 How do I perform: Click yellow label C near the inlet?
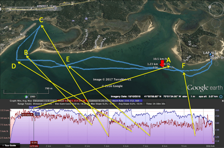tap(41, 20)
